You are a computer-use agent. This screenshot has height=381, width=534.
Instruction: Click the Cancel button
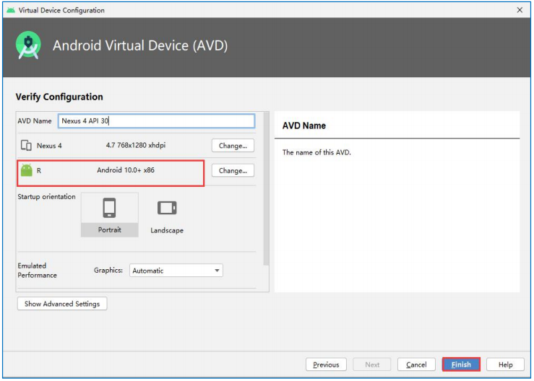pyautogui.click(x=416, y=364)
